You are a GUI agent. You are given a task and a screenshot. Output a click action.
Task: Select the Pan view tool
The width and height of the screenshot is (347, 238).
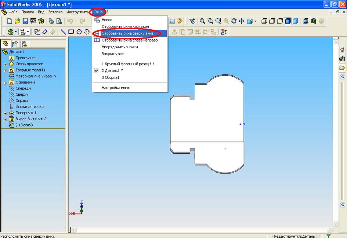pos(242,21)
